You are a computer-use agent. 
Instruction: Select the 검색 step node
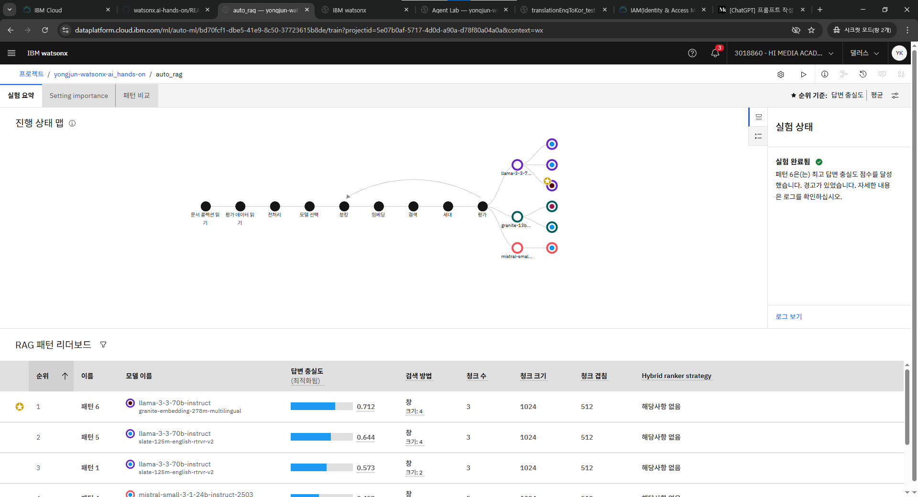(x=414, y=206)
